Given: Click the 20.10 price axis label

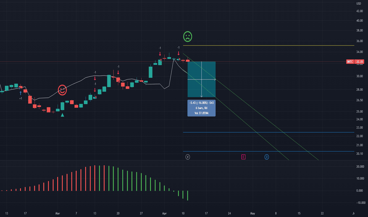Looking at the screenshot, I should click(x=359, y=153).
